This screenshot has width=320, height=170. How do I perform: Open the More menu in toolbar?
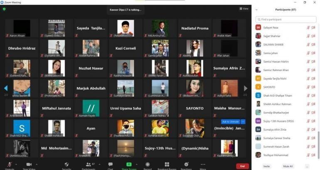pos(203,165)
